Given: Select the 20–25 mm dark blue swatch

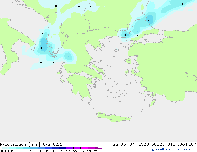Looking at the screenshot, I should point(55,148).
